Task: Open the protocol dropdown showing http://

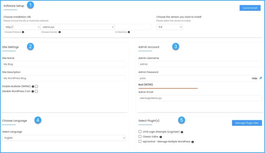Action: click(22, 27)
